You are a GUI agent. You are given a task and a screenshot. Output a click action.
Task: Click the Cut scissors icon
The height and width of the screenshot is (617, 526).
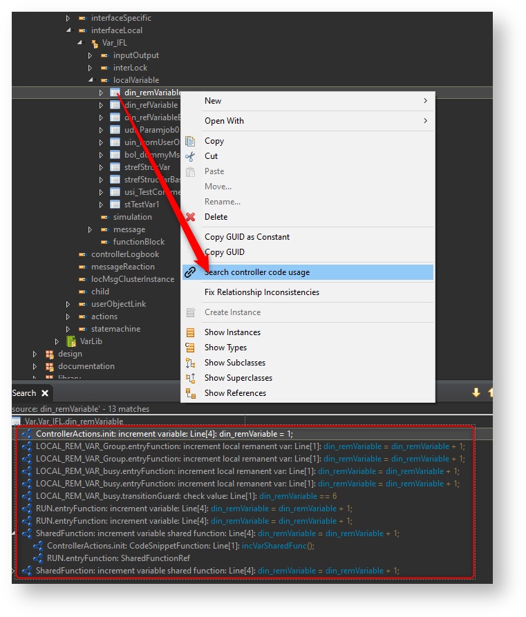coord(190,156)
